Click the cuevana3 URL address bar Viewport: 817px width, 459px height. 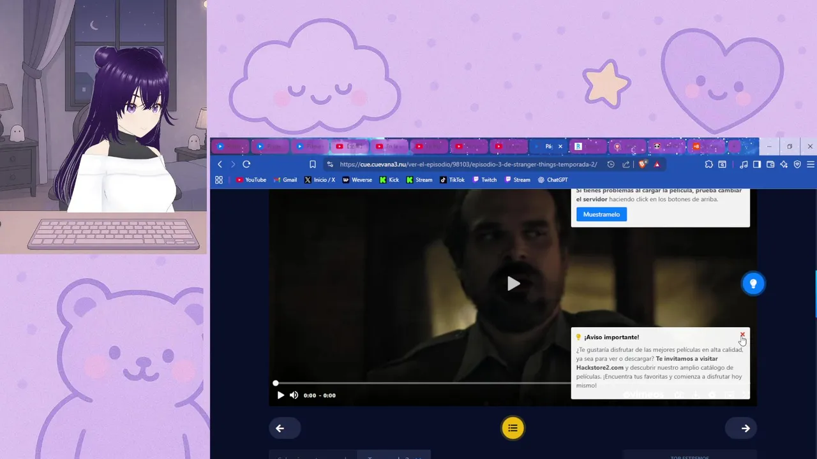pyautogui.click(x=468, y=164)
